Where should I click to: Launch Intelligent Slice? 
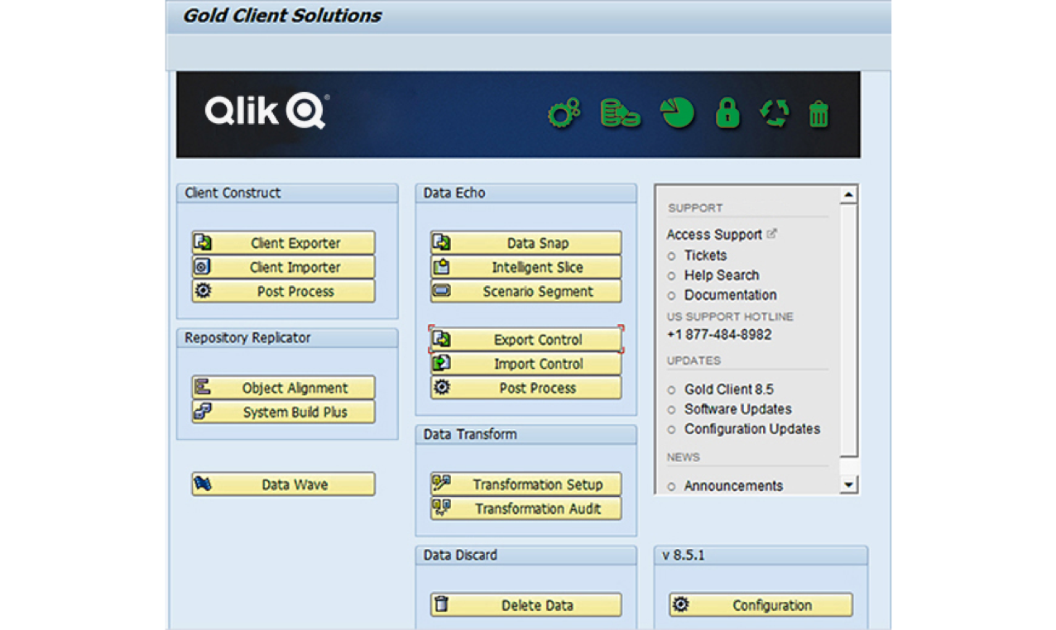(526, 267)
